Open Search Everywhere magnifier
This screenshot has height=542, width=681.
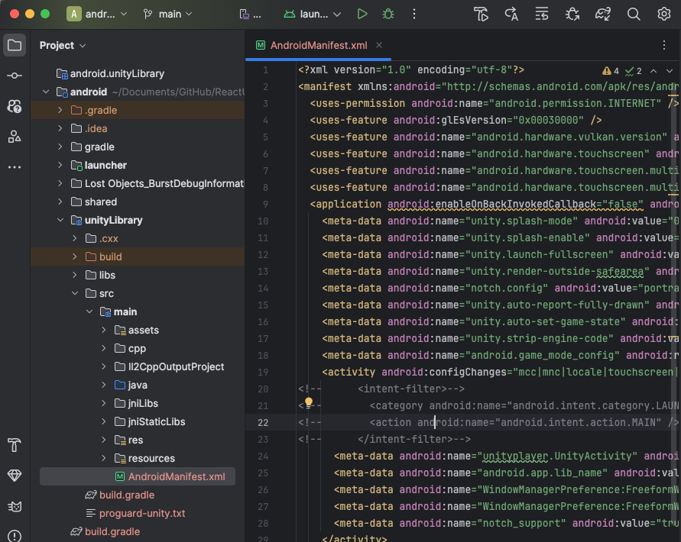[x=634, y=14]
